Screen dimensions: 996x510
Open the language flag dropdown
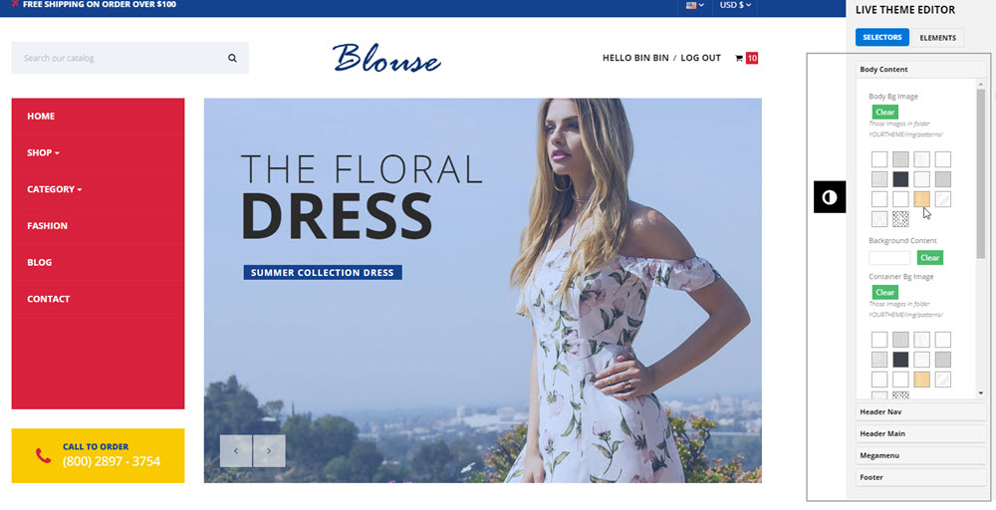tap(695, 5)
